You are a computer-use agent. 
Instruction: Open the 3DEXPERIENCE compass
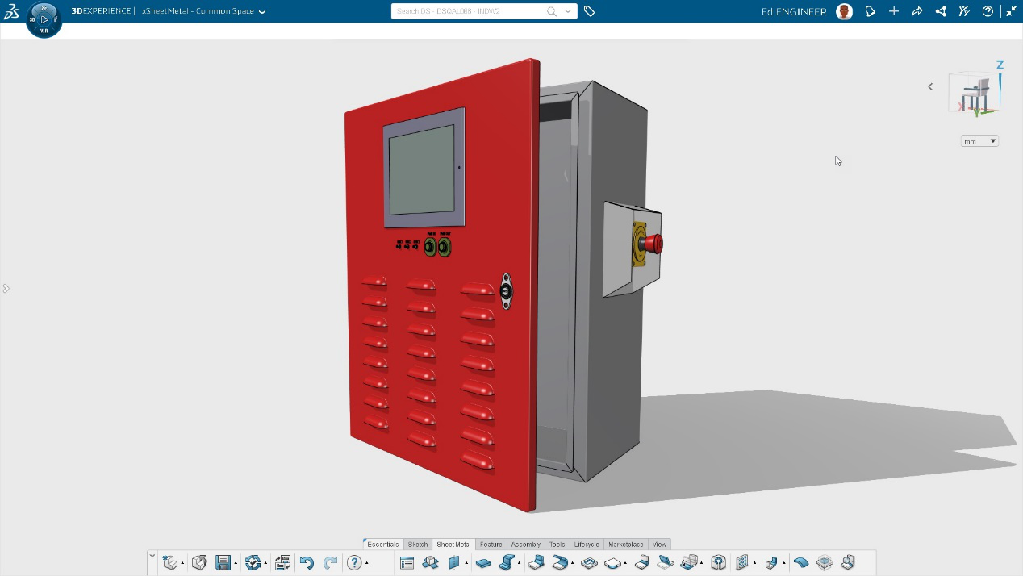coord(44,19)
